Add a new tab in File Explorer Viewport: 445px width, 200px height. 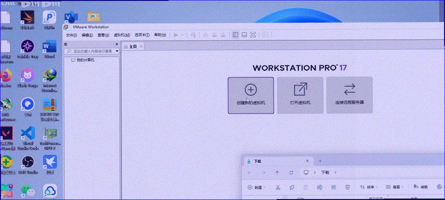(320, 161)
